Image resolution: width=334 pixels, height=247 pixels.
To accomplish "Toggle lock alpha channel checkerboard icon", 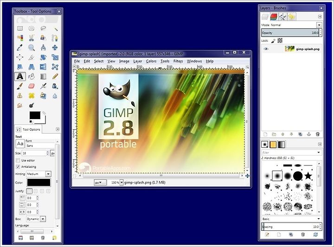I will (280, 40).
